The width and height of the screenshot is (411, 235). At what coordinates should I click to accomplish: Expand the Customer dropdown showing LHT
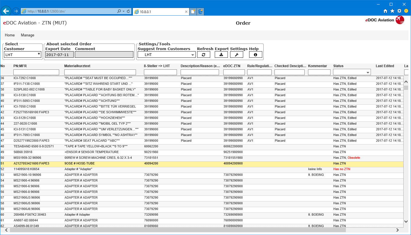[x=23, y=55]
